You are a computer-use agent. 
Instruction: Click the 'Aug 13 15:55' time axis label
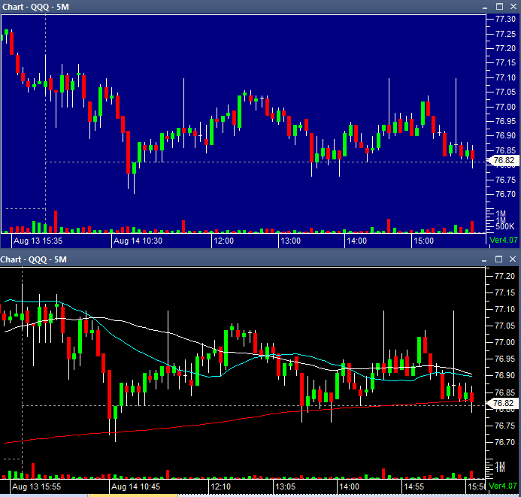pyautogui.click(x=37, y=487)
